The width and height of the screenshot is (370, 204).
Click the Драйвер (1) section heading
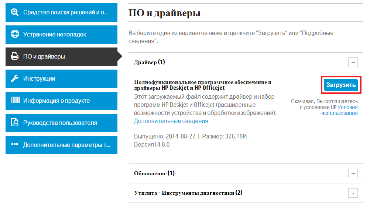coord(149,62)
